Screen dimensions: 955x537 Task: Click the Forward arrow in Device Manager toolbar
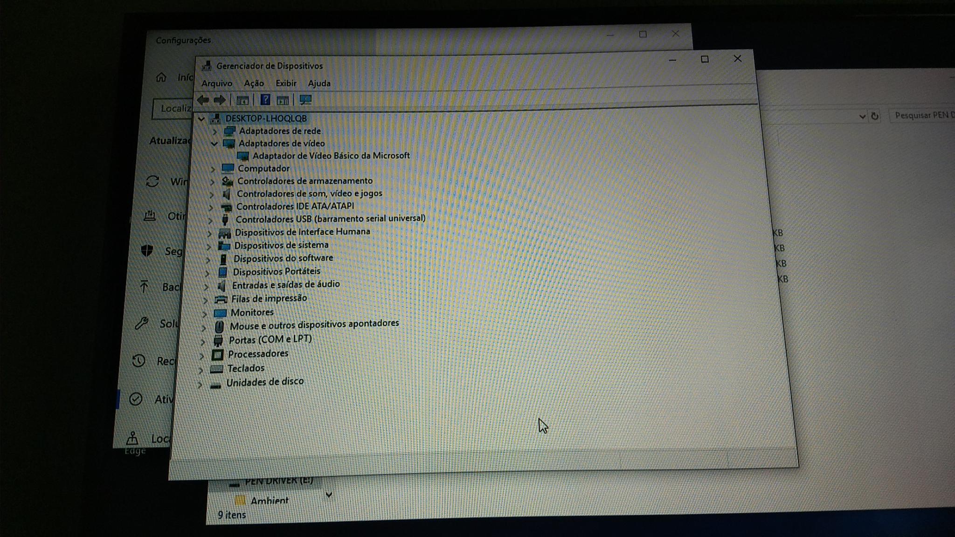tap(220, 100)
